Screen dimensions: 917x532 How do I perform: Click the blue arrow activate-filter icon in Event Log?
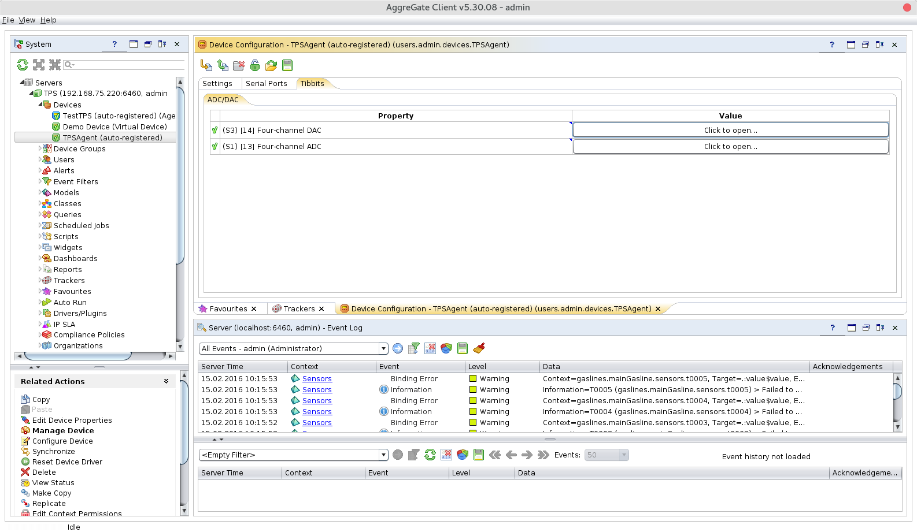pyautogui.click(x=398, y=348)
